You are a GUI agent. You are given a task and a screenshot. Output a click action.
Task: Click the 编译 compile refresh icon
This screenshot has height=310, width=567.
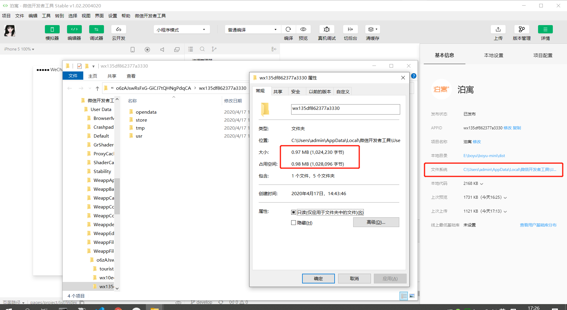[x=289, y=29]
